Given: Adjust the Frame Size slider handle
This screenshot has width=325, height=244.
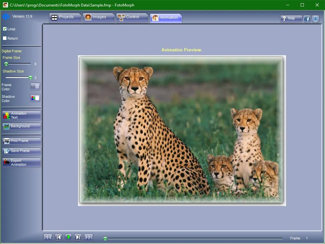Looking at the screenshot, I should pyautogui.click(x=6, y=64).
